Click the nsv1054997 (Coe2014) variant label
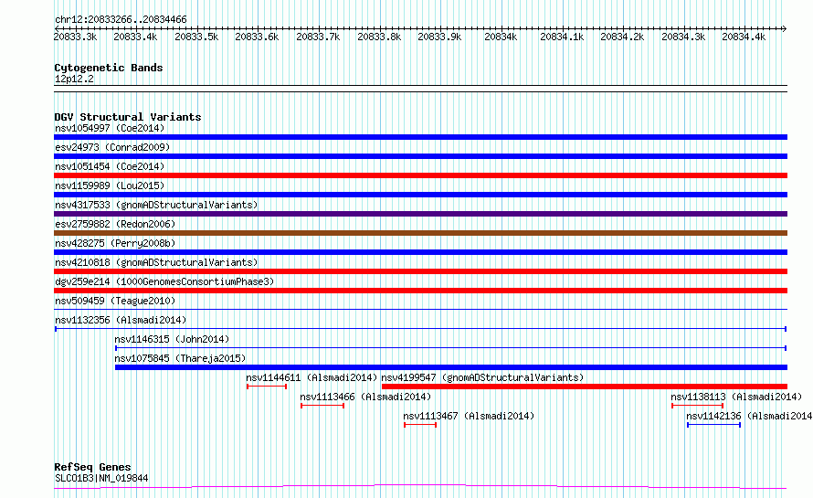 [x=110, y=128]
